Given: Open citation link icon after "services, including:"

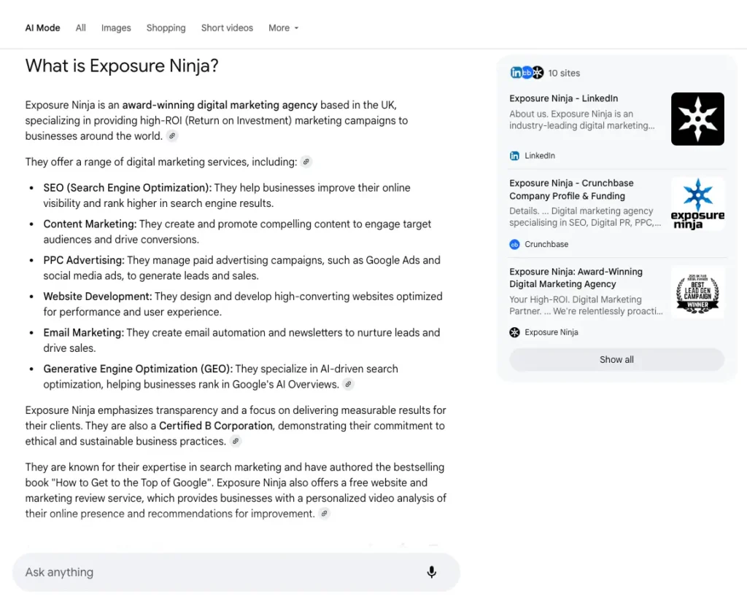Looking at the screenshot, I should coord(306,162).
